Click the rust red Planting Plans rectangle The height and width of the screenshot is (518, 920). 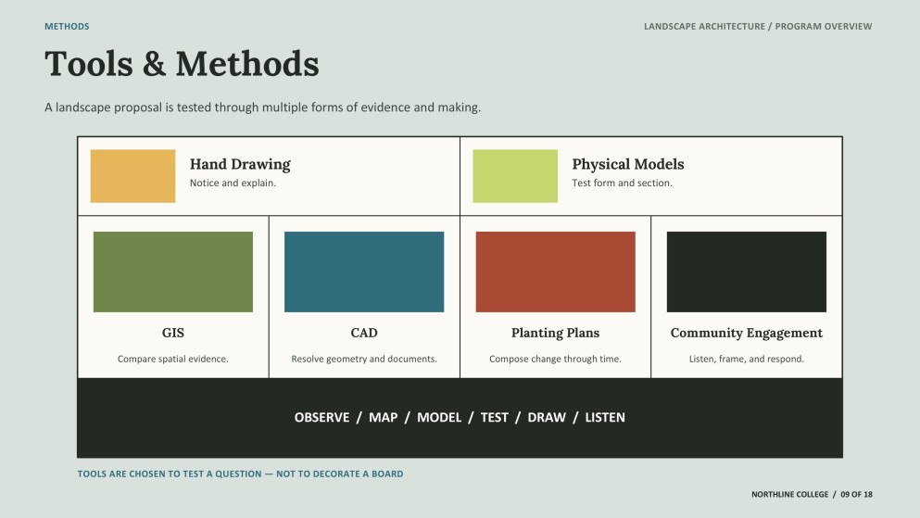pos(556,272)
